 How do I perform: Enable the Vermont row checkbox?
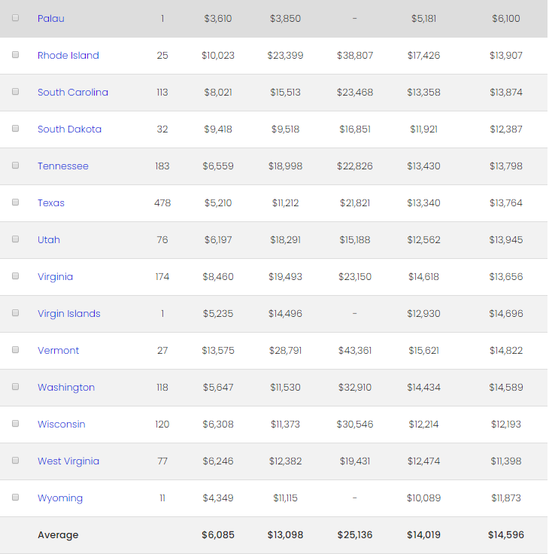pyautogui.click(x=15, y=350)
